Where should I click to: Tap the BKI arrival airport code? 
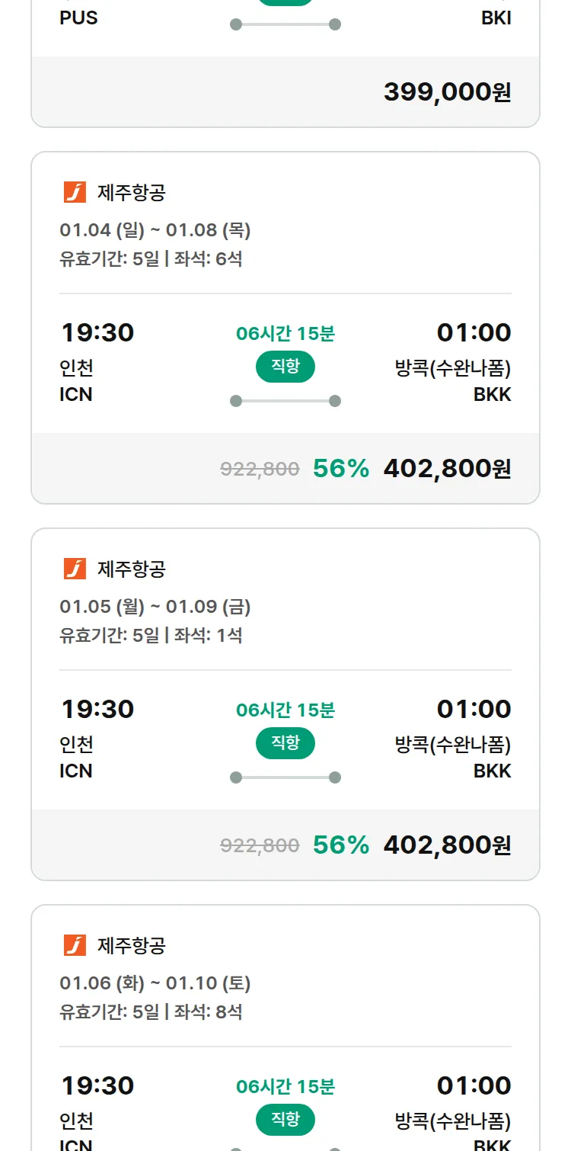496,18
